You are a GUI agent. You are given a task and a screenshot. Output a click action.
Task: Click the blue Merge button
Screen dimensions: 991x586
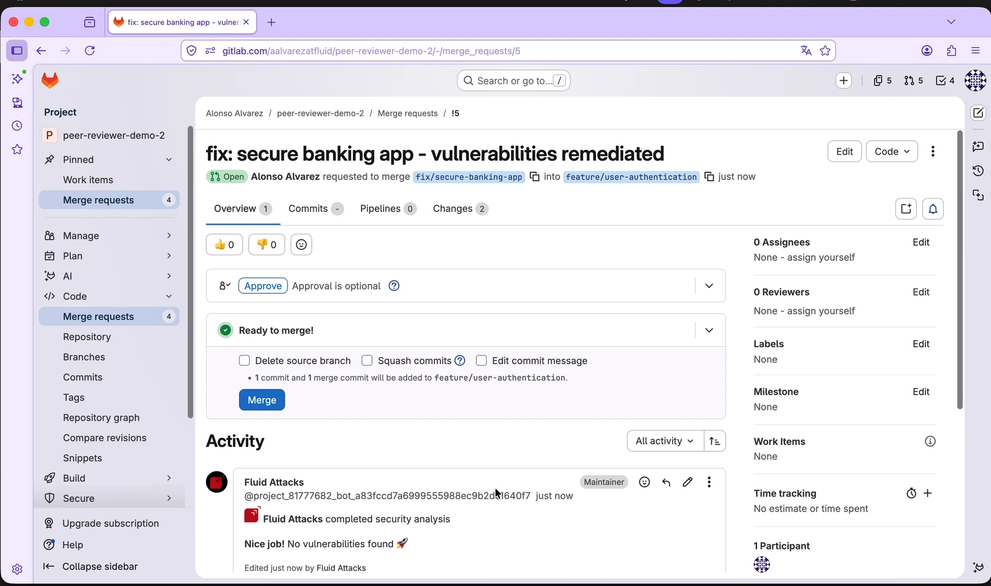262,400
